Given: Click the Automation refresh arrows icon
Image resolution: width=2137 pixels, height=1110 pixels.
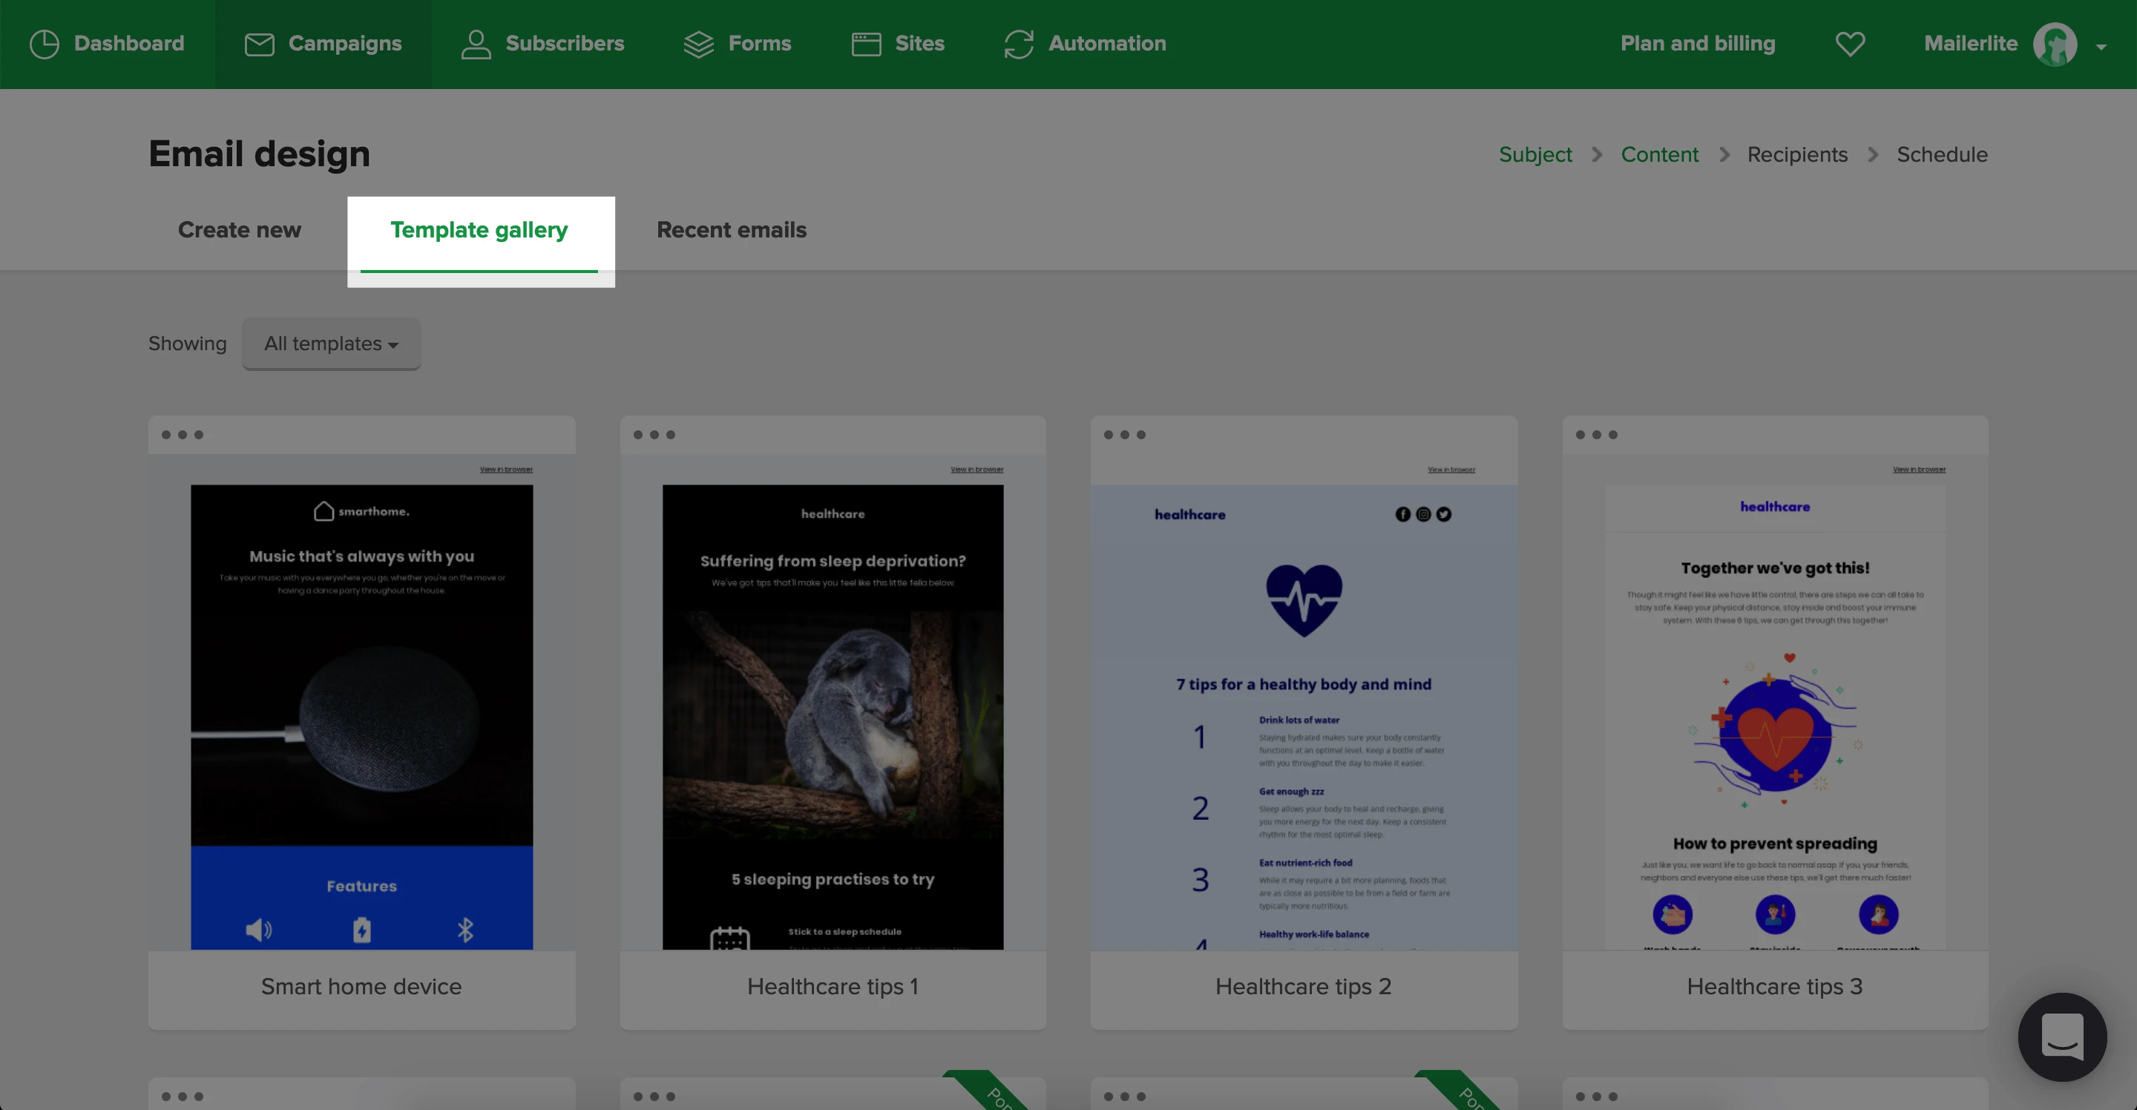Looking at the screenshot, I should point(1018,44).
